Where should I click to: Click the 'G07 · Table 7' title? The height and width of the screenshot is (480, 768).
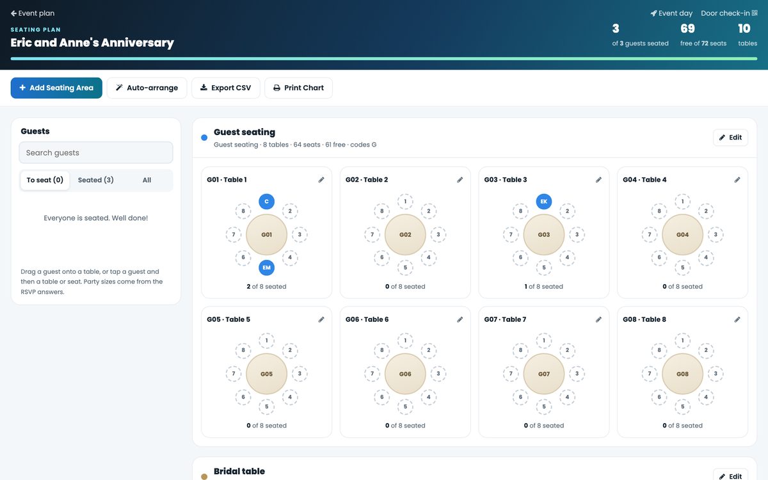[506, 319]
